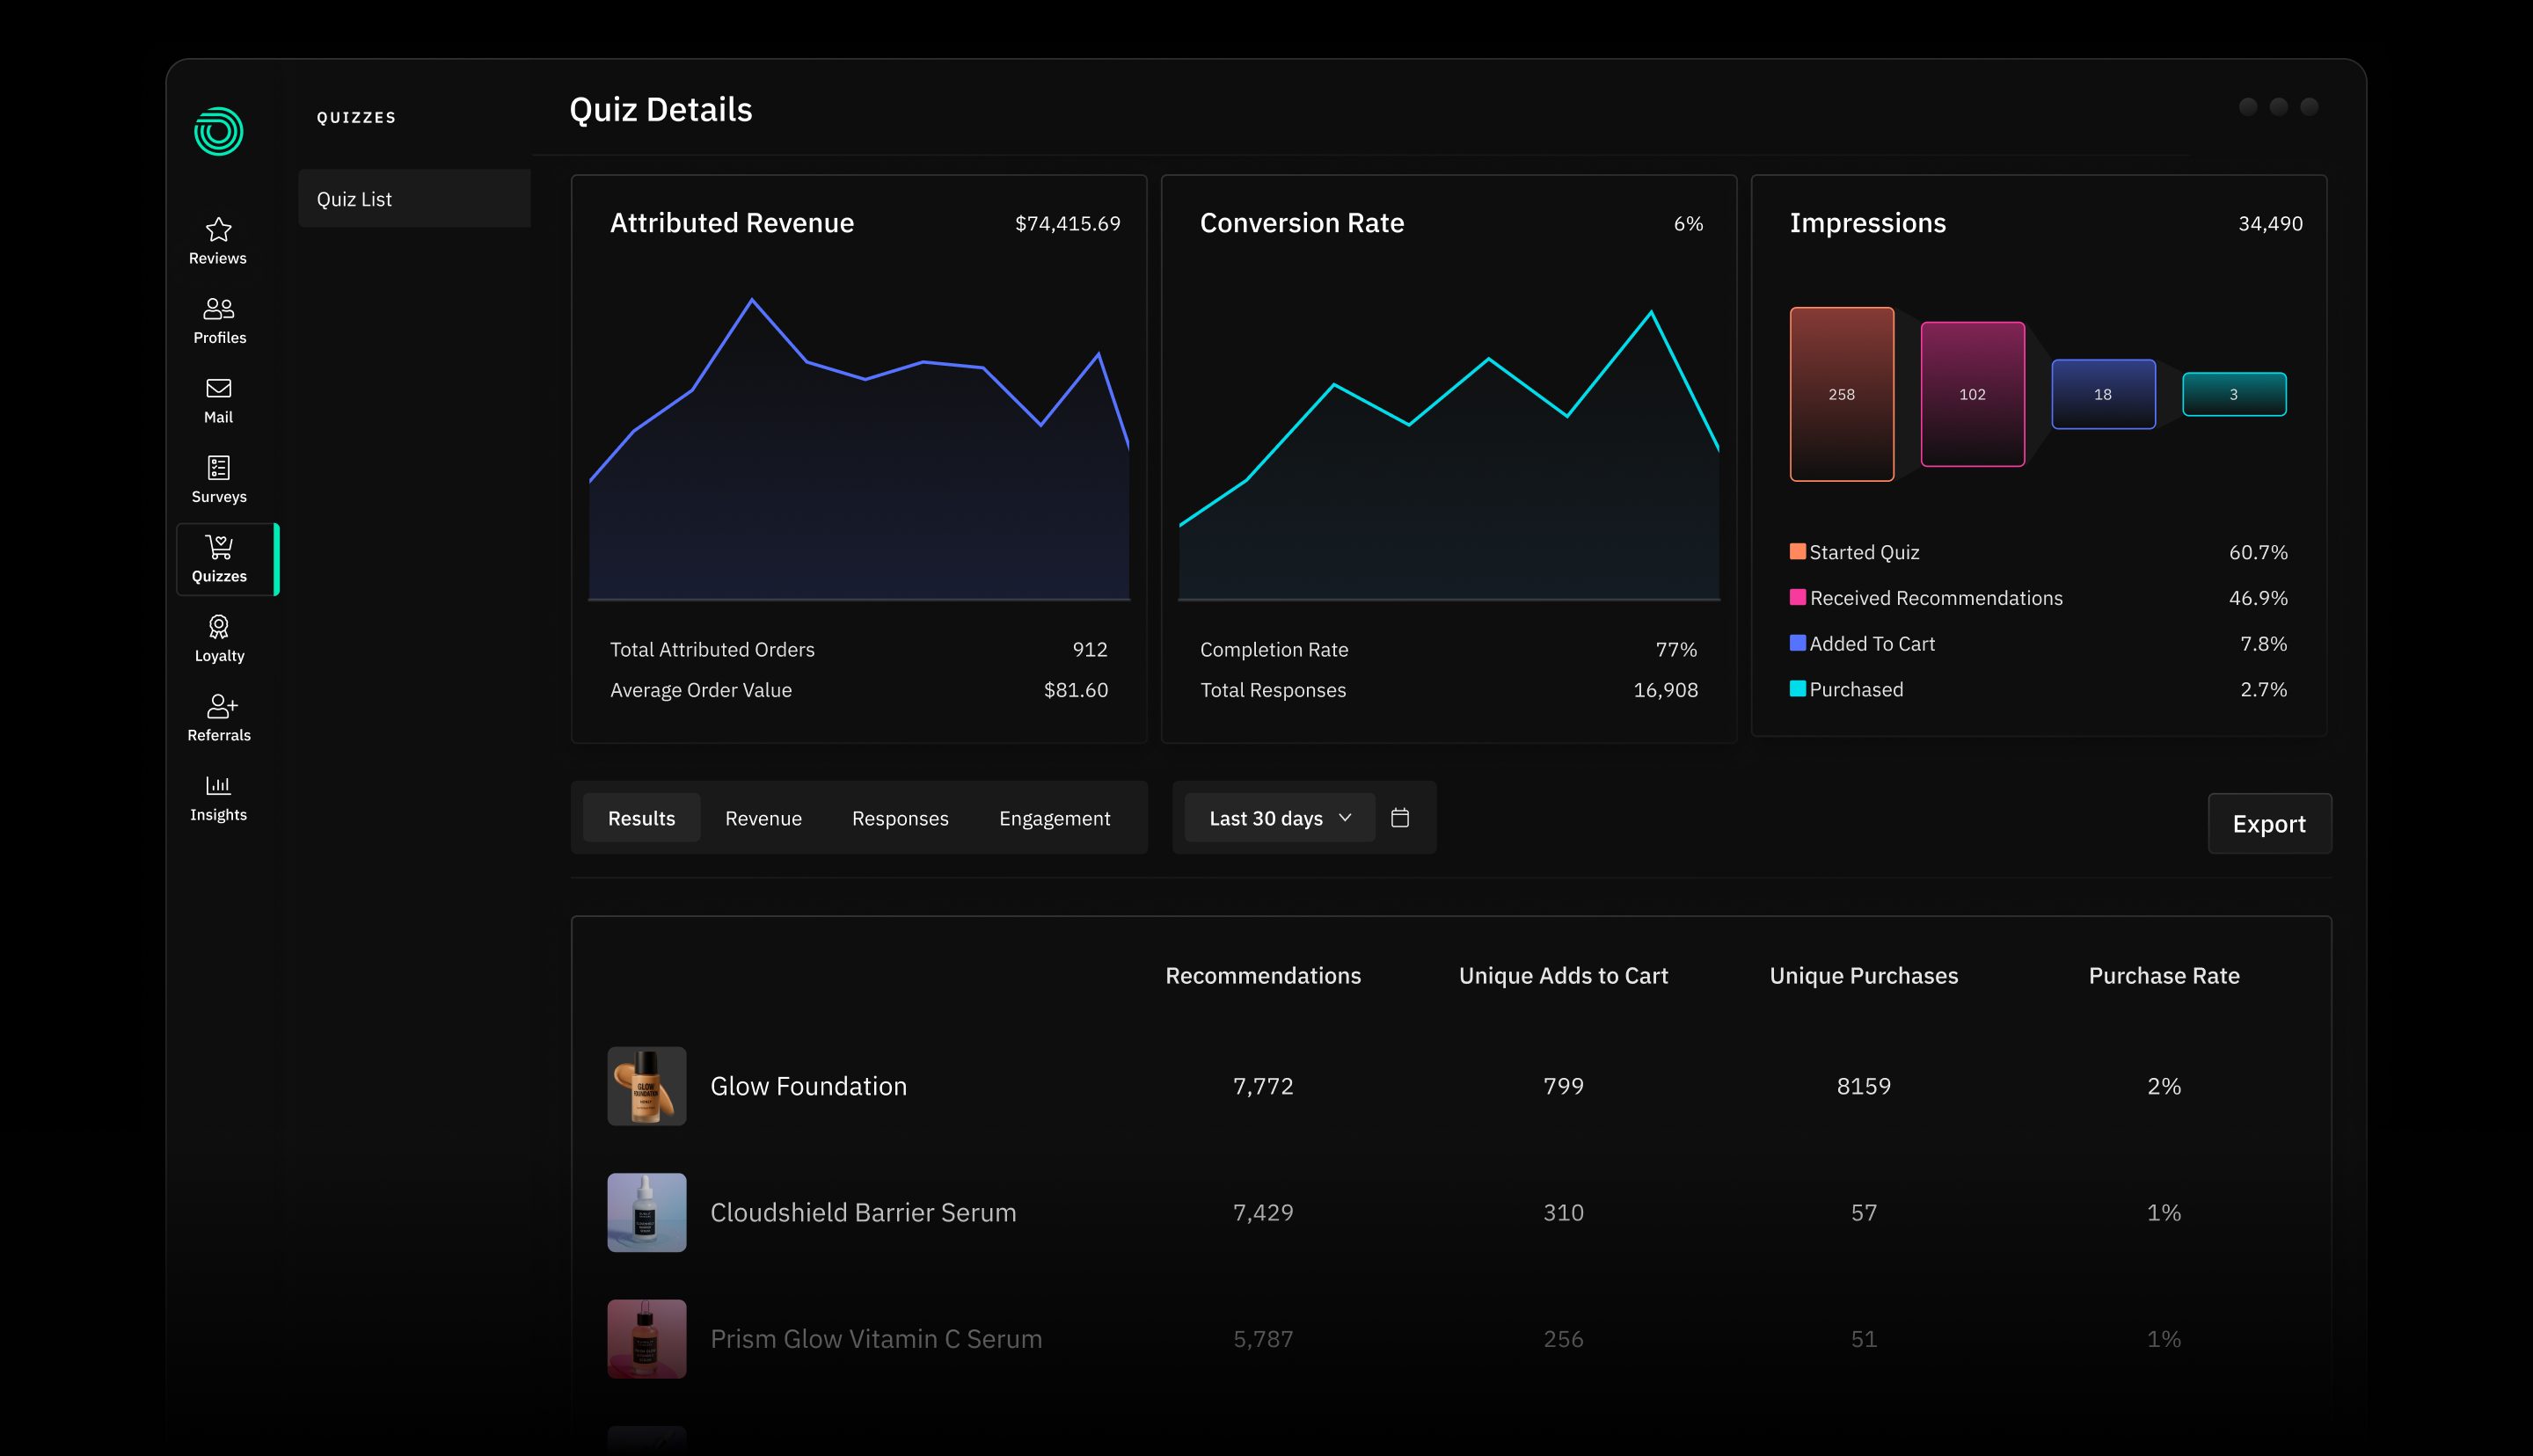
Task: Open the Mail envelope icon
Action: 218,388
